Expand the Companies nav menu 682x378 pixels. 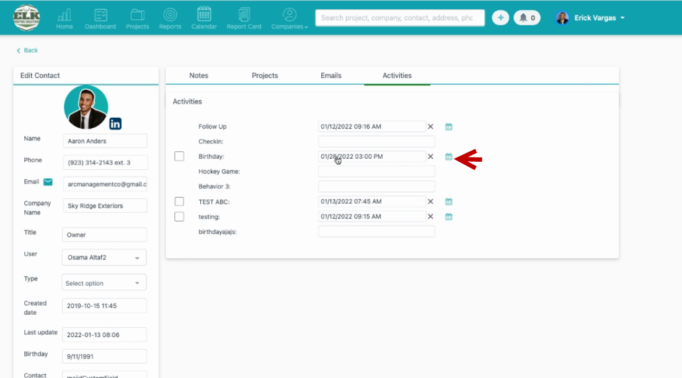tap(290, 19)
